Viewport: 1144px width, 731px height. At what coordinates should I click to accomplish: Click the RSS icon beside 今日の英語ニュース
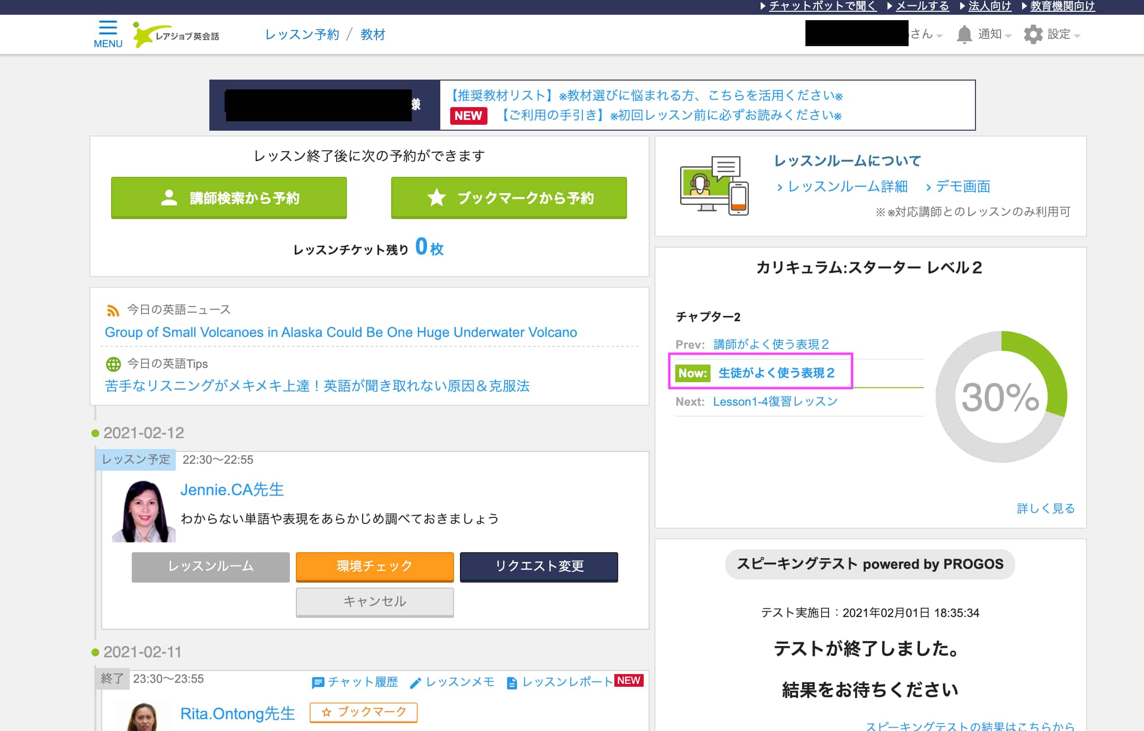(x=114, y=309)
